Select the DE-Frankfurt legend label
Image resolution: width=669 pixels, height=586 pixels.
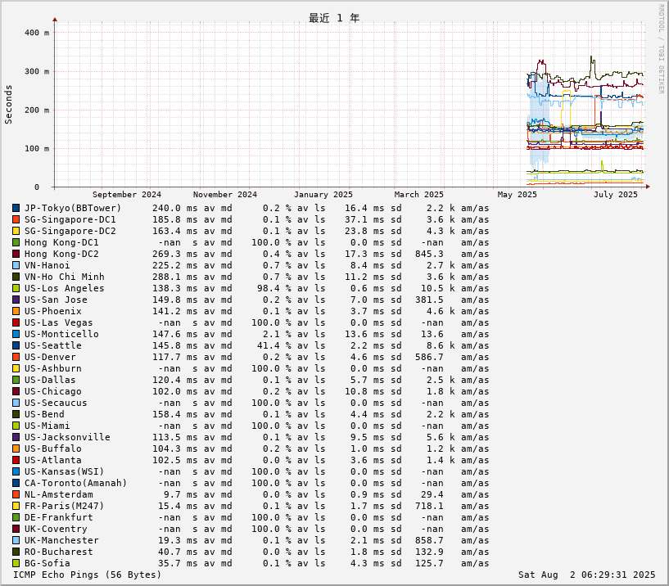58,518
